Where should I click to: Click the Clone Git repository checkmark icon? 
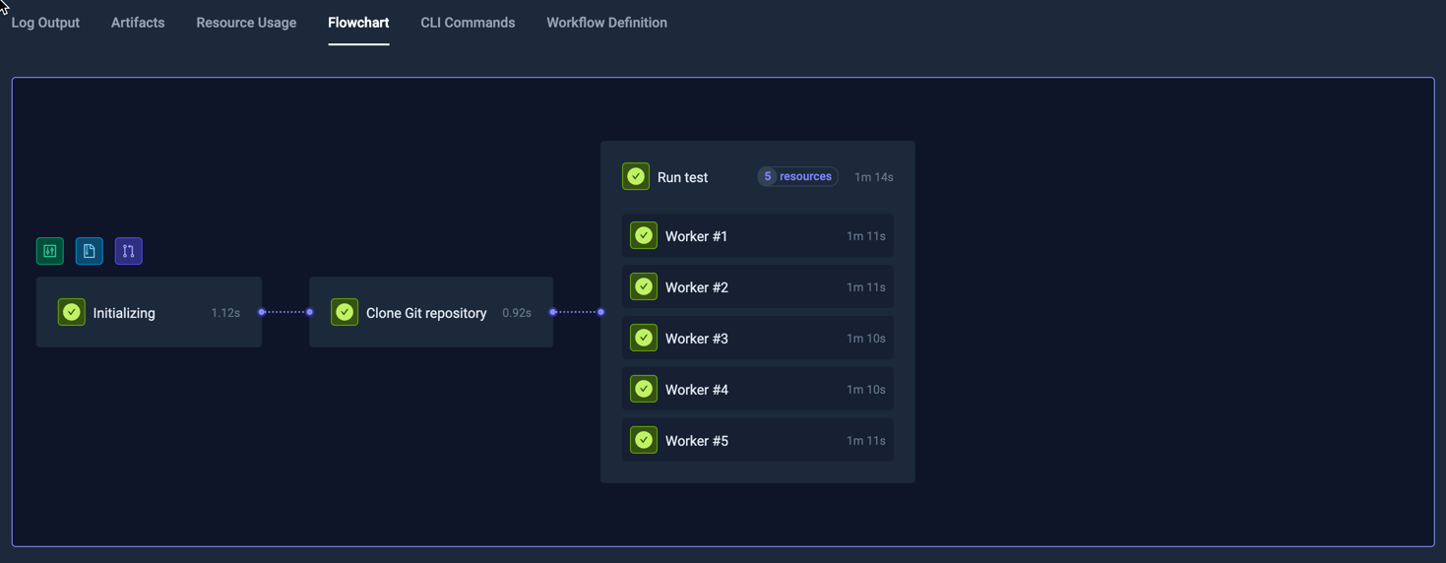pyautogui.click(x=345, y=312)
